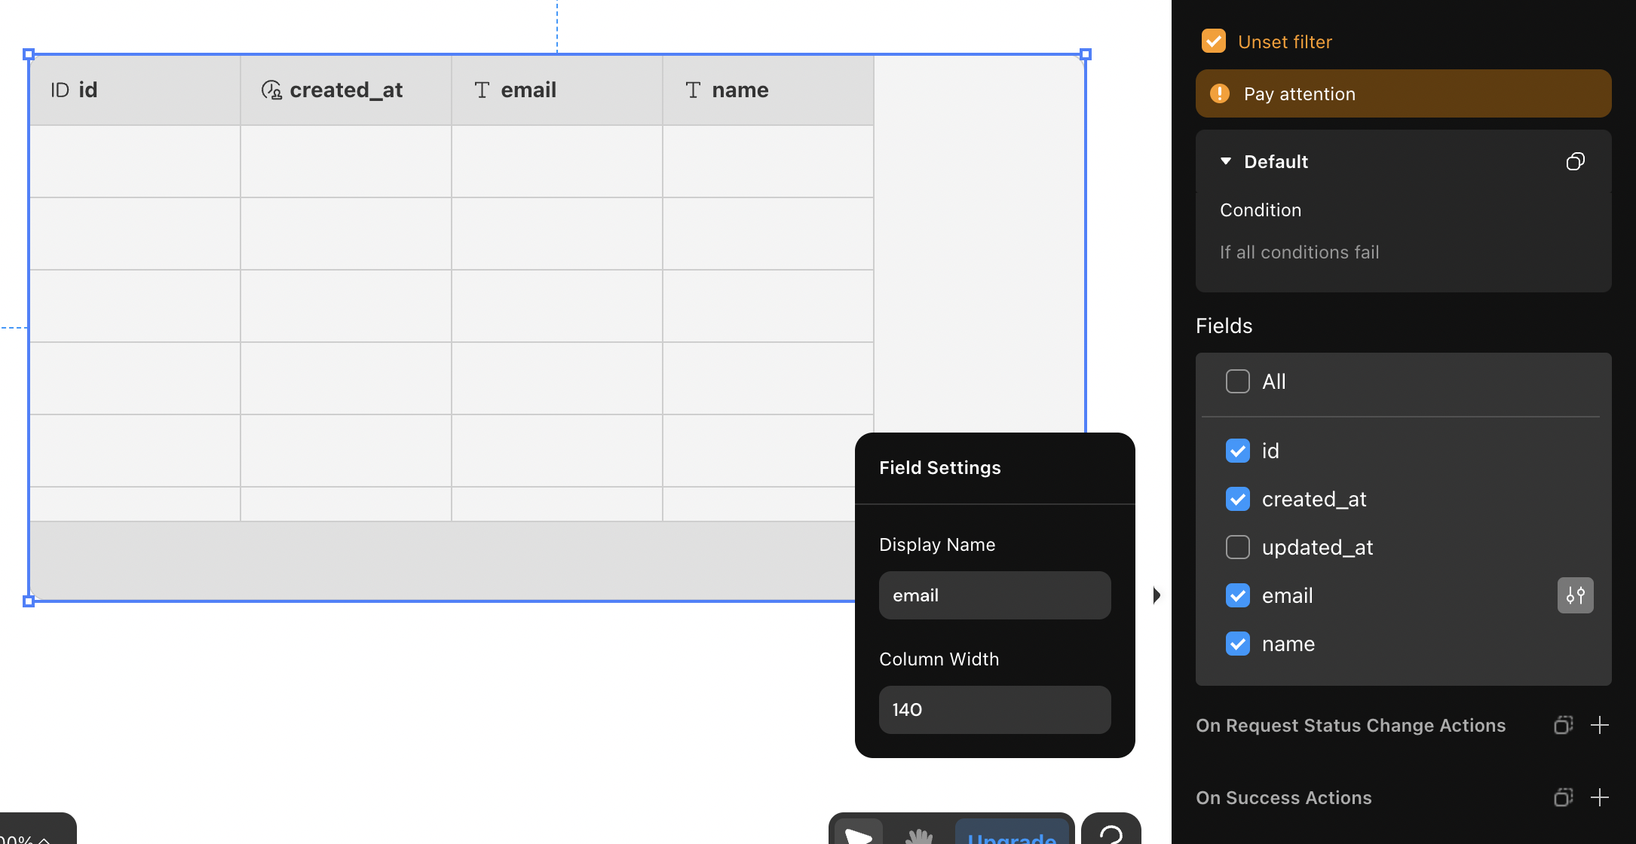1636x844 pixels.
Task: Check the All fields checkbox
Action: pos(1237,381)
